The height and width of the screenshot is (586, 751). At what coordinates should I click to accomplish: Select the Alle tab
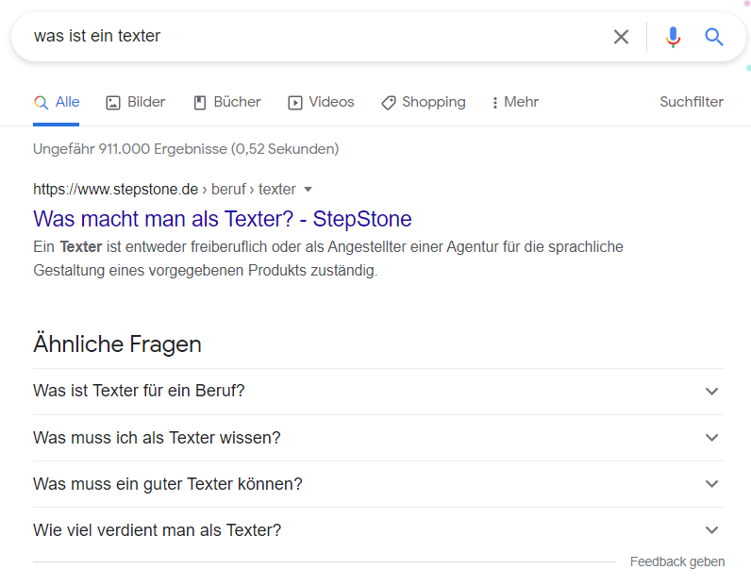point(56,102)
